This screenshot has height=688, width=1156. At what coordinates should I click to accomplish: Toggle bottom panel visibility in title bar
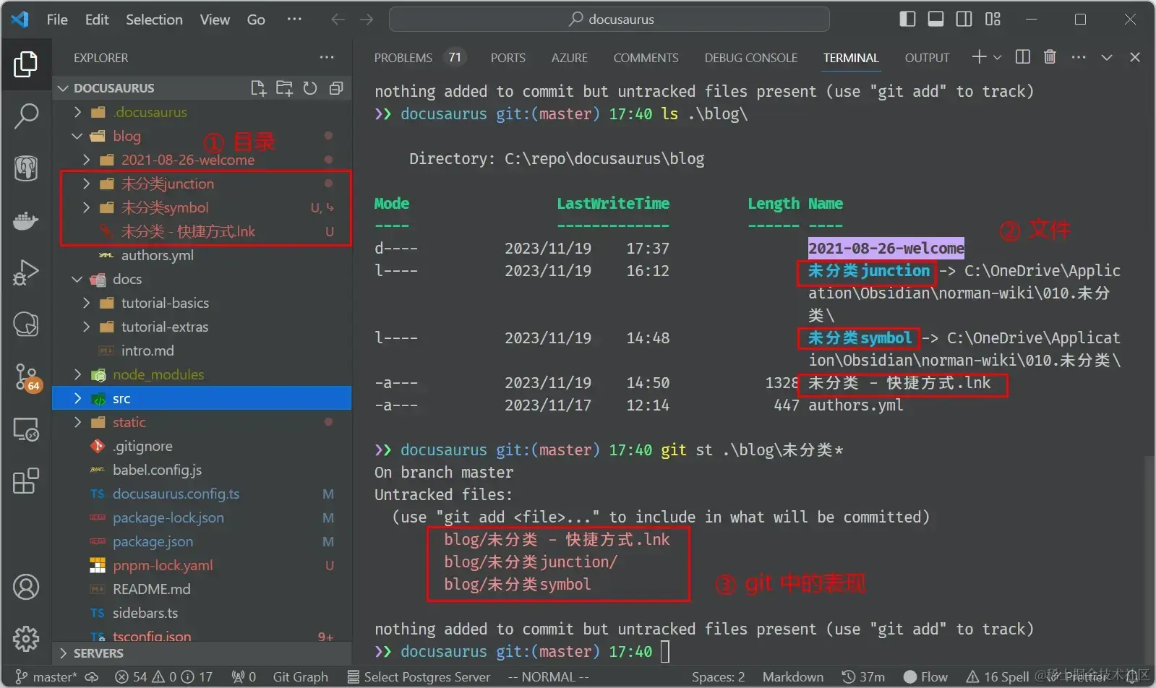(935, 20)
